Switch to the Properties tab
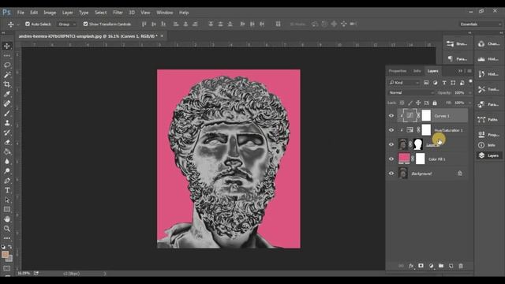505x284 pixels. pos(398,71)
